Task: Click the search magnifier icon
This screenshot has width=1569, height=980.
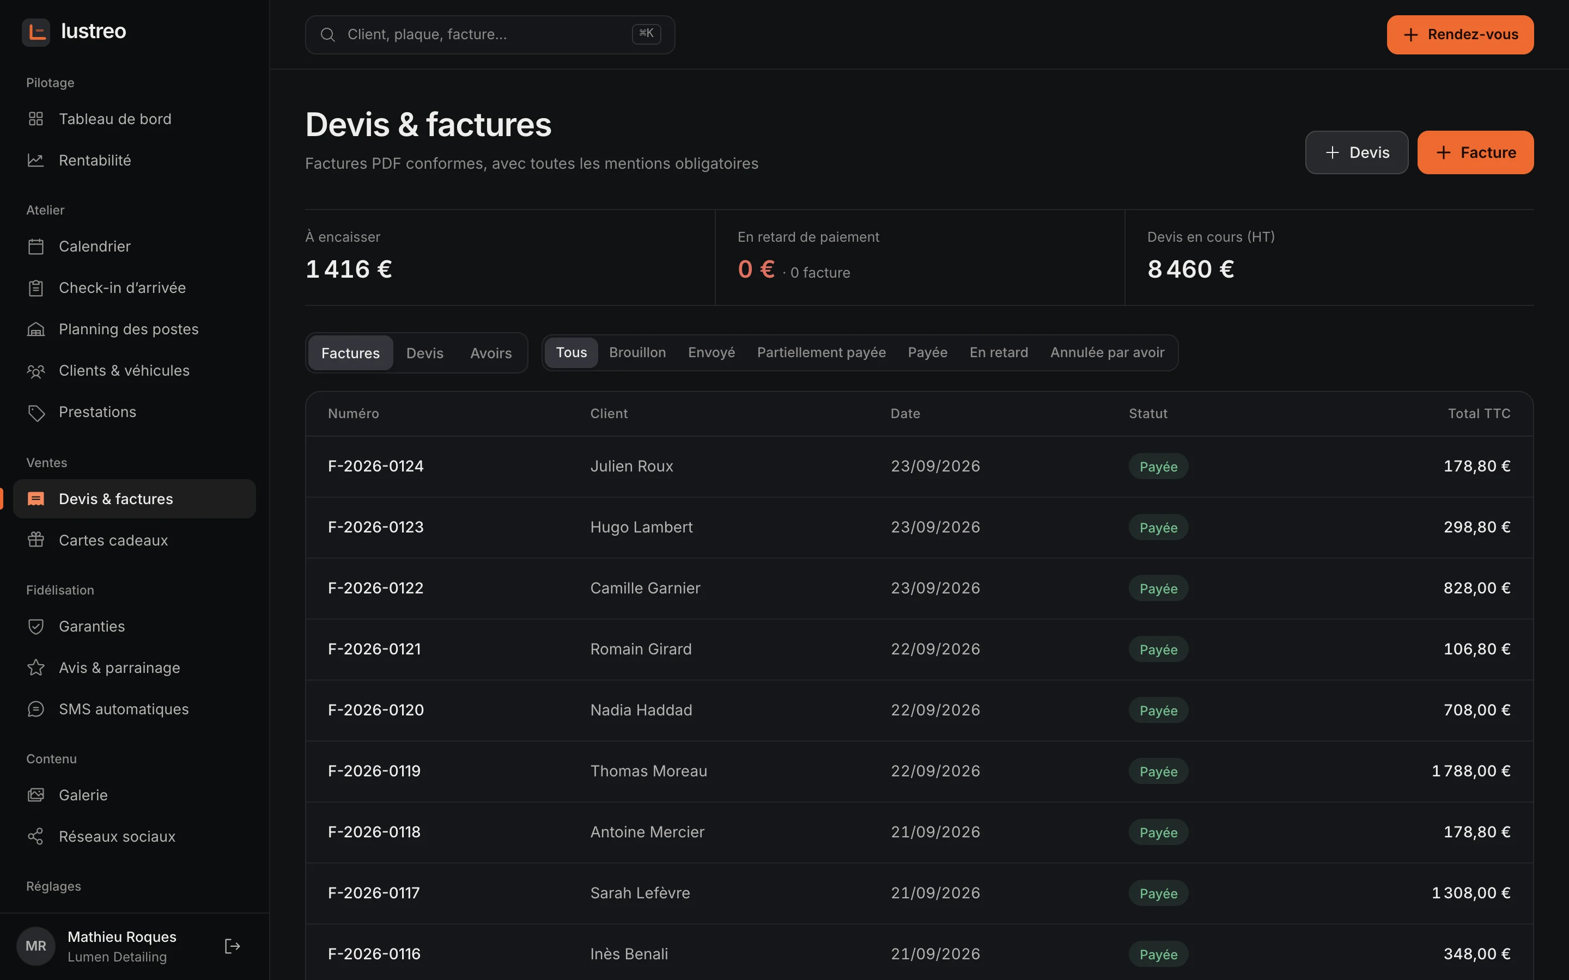Action: [x=327, y=34]
